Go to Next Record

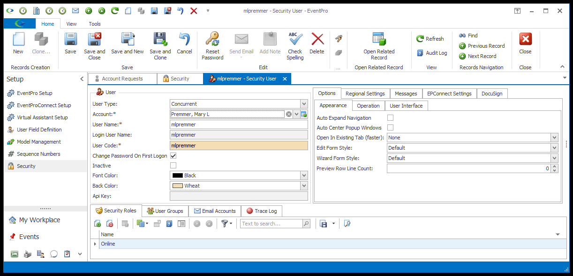click(x=477, y=56)
